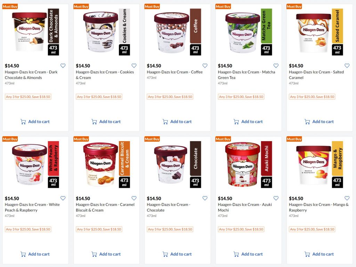Favorite the Dark Chocolate & Almonds ice cream
Viewport: 356px width, 267px height.
(63, 66)
